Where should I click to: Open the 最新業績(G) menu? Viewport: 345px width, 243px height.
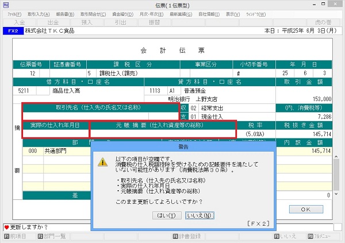(181, 14)
